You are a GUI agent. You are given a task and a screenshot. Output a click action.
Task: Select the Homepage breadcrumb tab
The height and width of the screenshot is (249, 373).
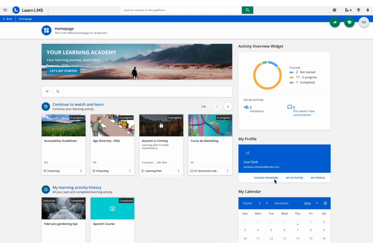point(25,19)
